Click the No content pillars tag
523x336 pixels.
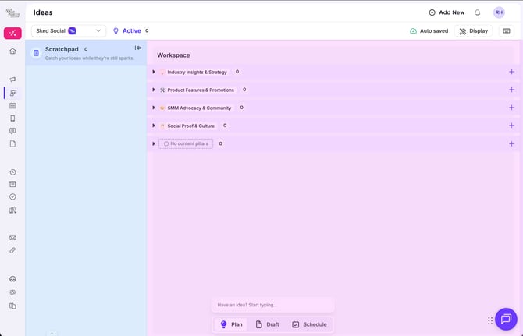(186, 144)
